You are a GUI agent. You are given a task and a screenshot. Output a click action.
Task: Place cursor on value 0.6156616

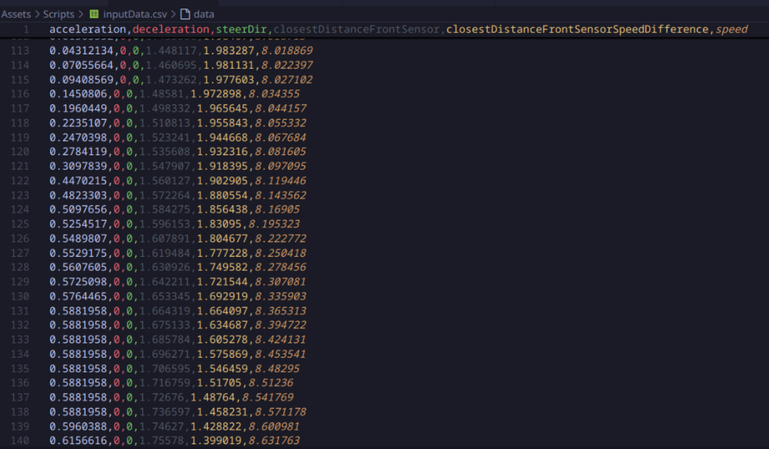pos(79,440)
